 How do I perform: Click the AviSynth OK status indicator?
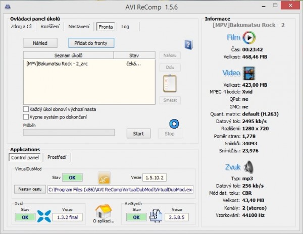point(136,217)
